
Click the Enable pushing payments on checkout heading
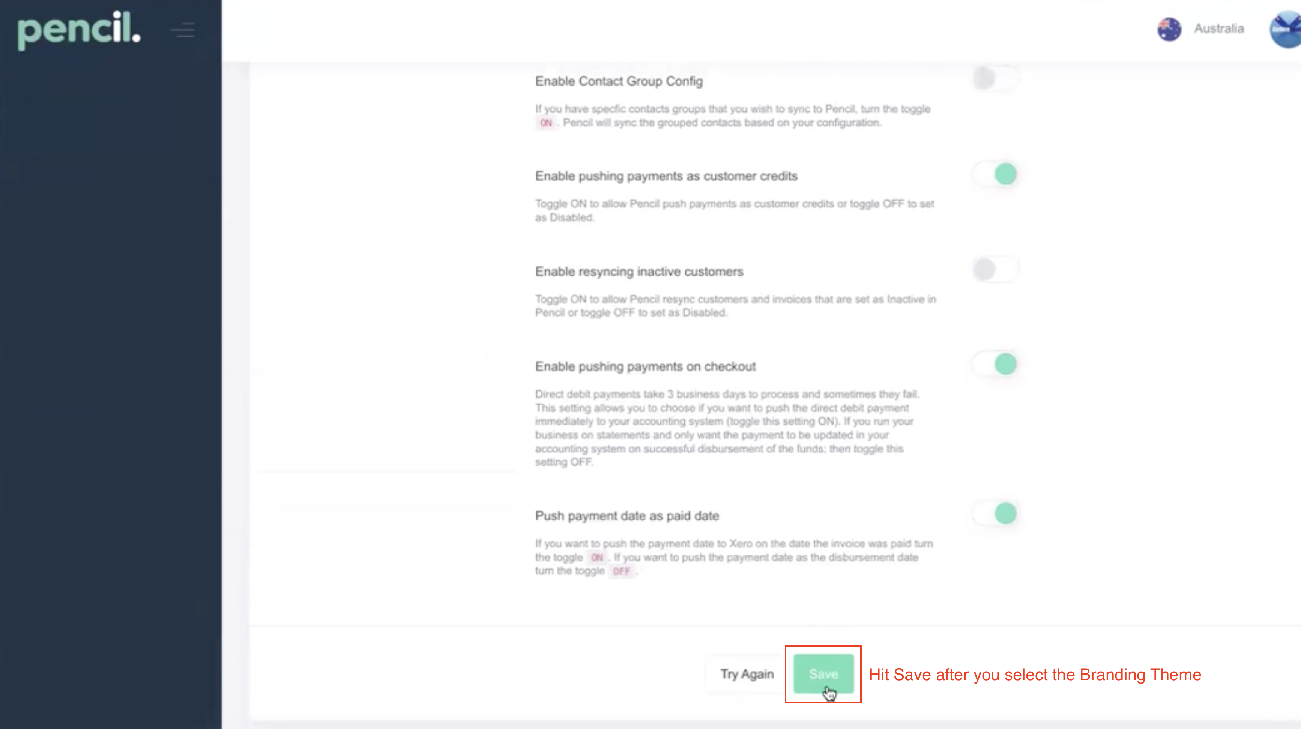(646, 366)
